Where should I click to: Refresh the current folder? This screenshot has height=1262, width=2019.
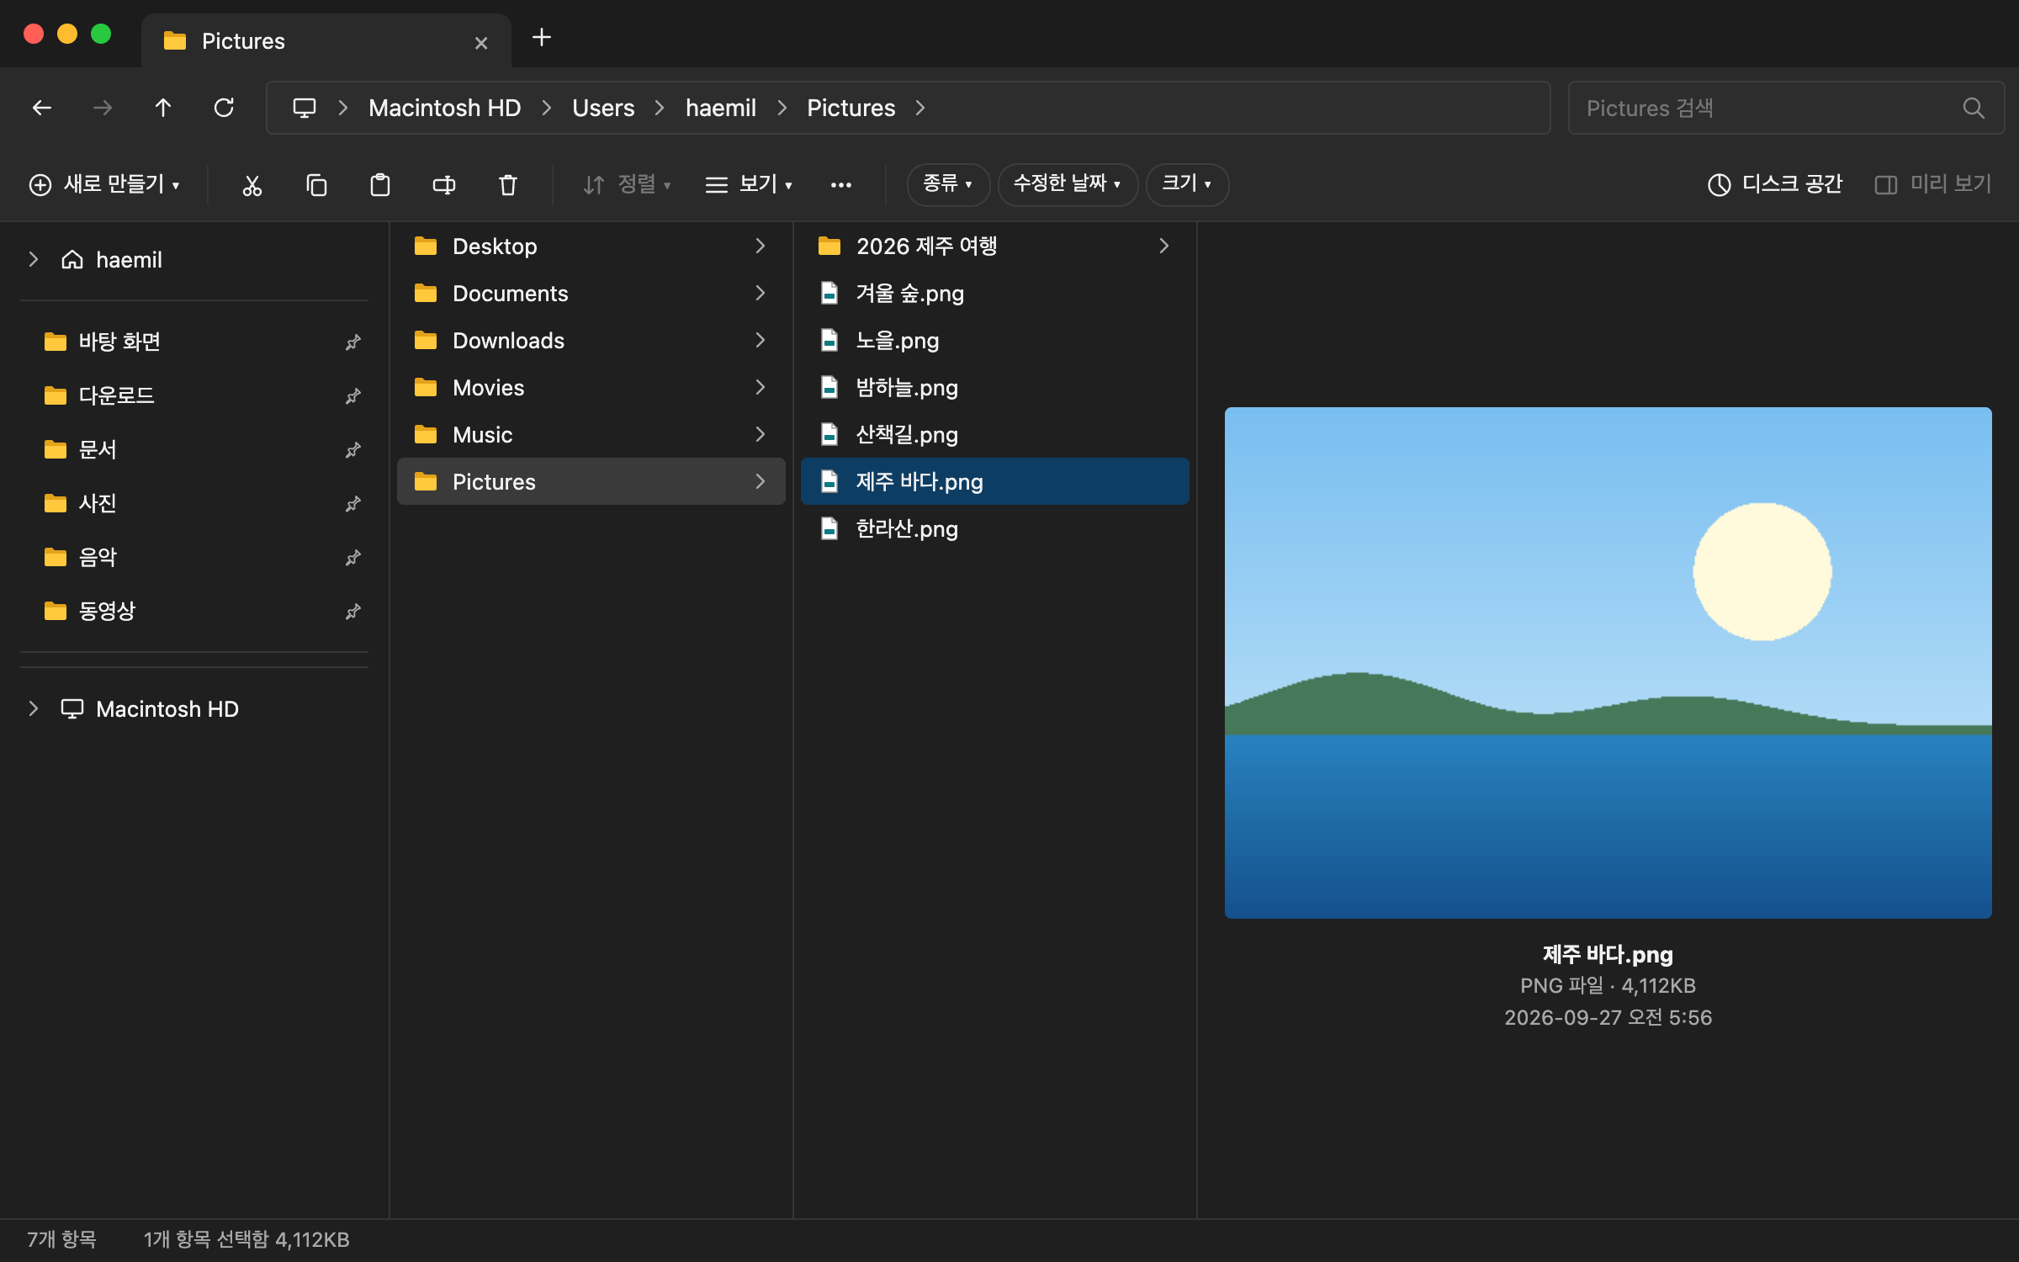pyautogui.click(x=224, y=108)
